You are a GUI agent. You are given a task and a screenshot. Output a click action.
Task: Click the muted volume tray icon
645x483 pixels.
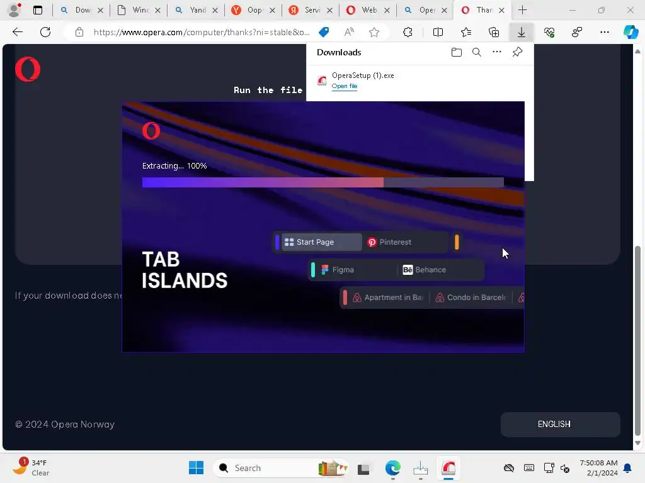(565, 468)
